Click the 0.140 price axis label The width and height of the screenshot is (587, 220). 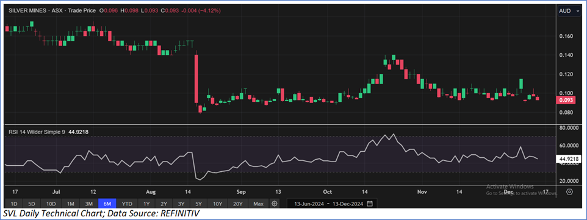566,55
